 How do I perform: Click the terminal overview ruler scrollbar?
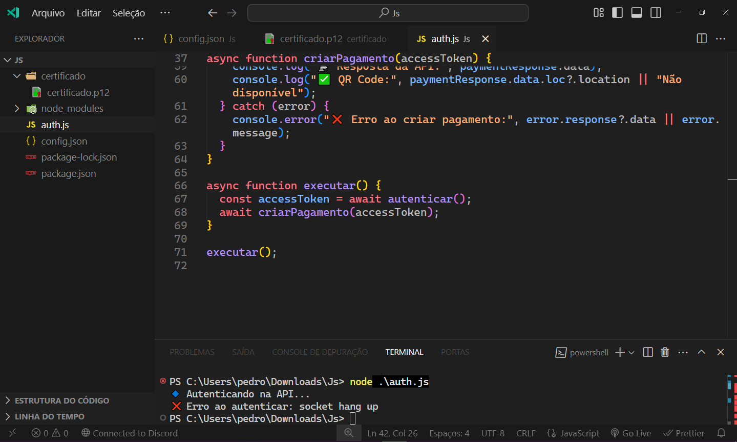(732, 399)
